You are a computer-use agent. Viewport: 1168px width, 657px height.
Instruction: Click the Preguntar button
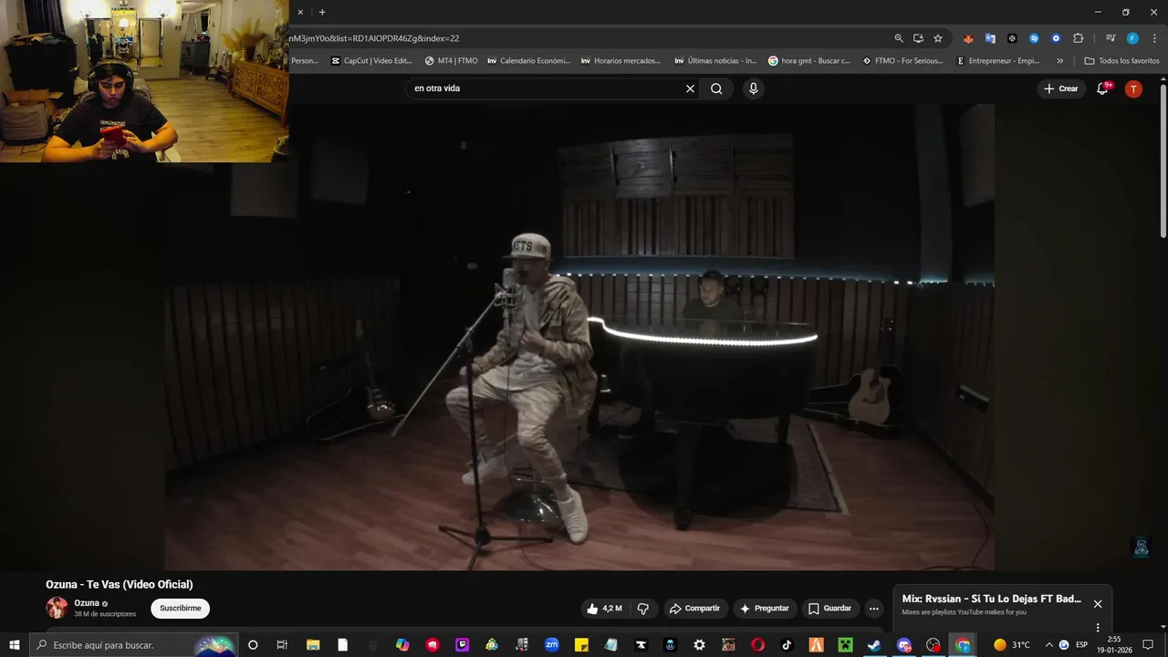pyautogui.click(x=764, y=609)
